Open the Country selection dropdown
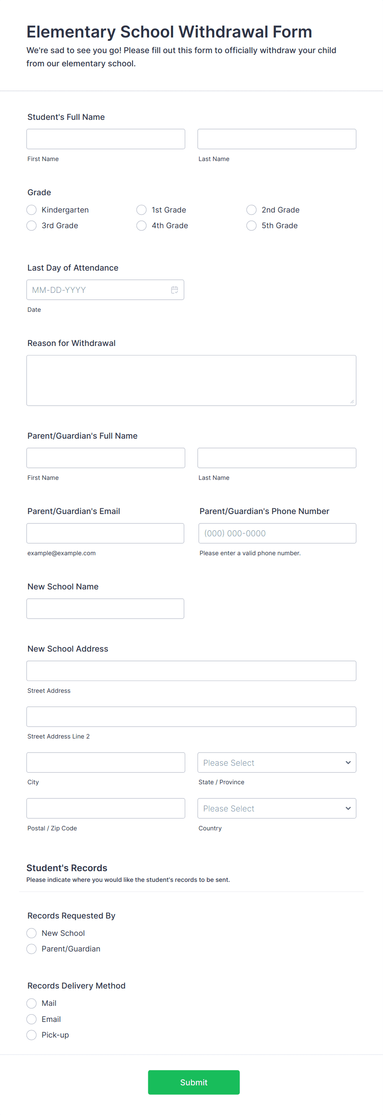Screen dimensions: 383x1115 pos(276,808)
